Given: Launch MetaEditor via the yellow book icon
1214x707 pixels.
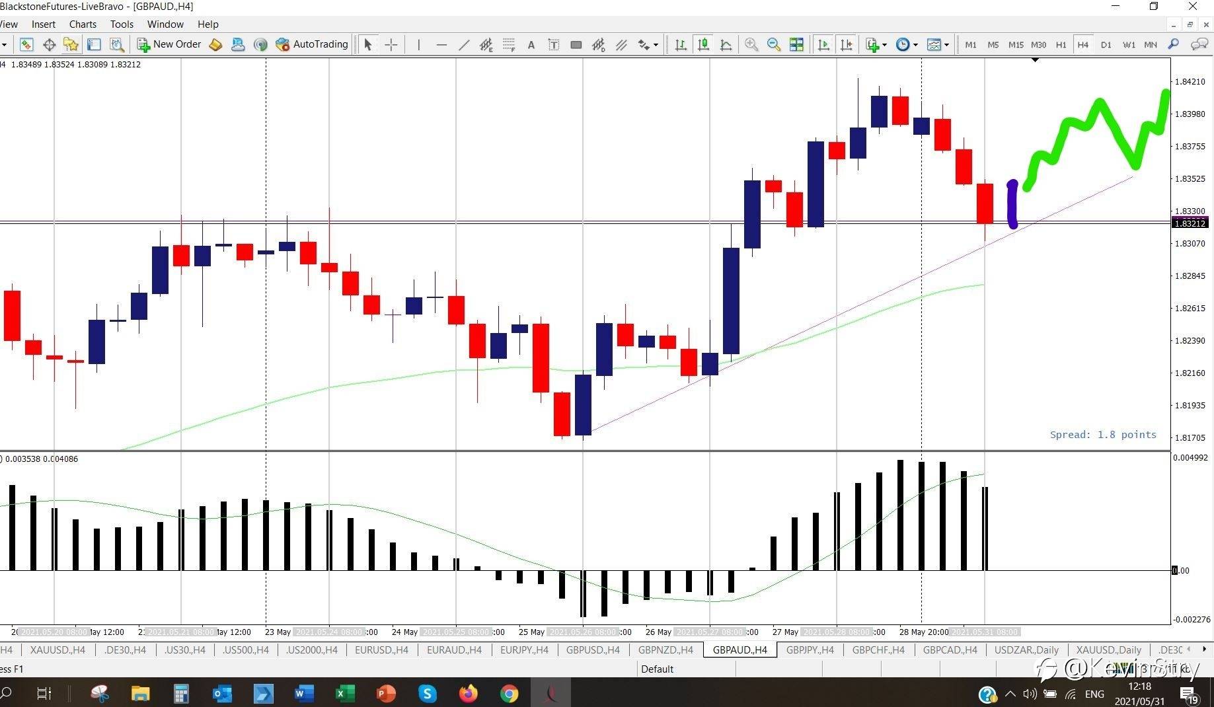Looking at the screenshot, I should 215,44.
